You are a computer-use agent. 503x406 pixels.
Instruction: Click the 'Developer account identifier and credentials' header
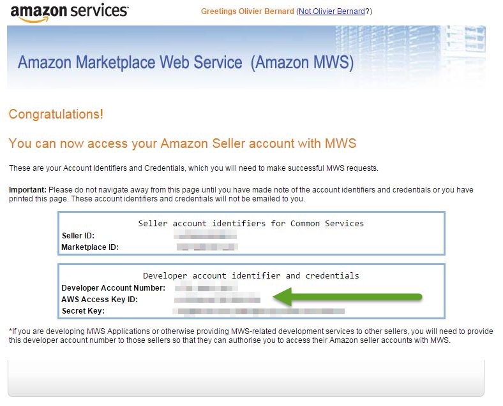click(251, 276)
